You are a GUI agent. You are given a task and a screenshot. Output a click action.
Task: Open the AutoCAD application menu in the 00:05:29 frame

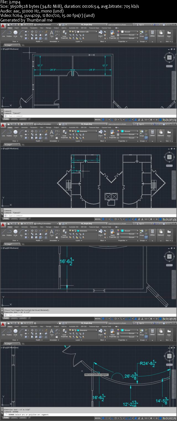(x=3, y=324)
